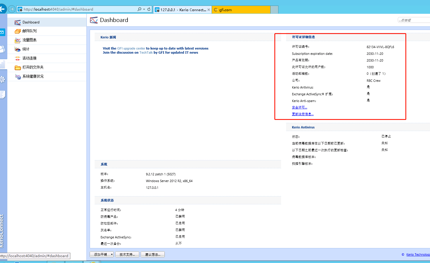The width and height of the screenshot is (430, 263).
Task: Close the 127.0.0.1 Kerio Connect tab
Action: point(209,10)
